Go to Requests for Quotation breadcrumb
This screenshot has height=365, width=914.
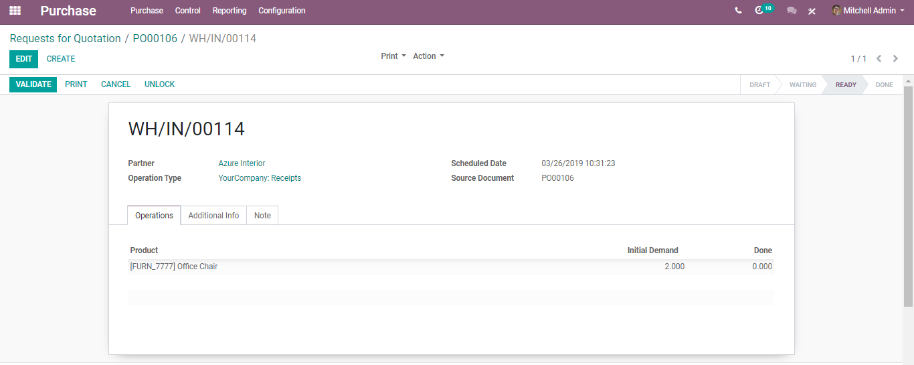(x=66, y=39)
